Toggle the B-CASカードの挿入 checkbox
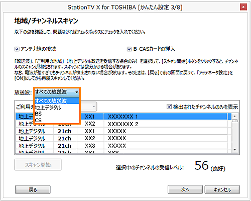Viewport: 251px width, 201px height. pos(130,49)
